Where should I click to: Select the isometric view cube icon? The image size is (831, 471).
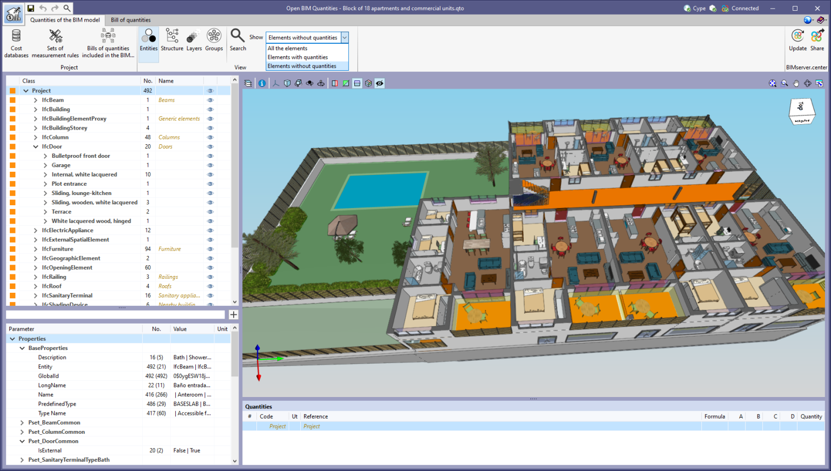[287, 83]
